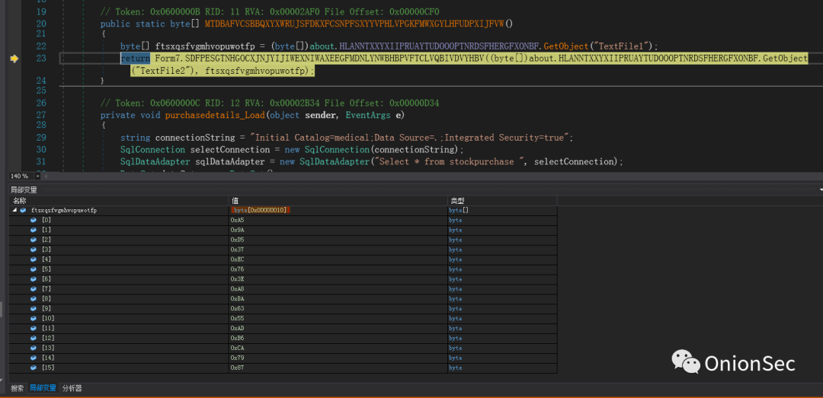This screenshot has width=823, height=398.
Task: Click the field icon beside ftsxqsfvgmhvopuwotfp
Action: pos(23,210)
